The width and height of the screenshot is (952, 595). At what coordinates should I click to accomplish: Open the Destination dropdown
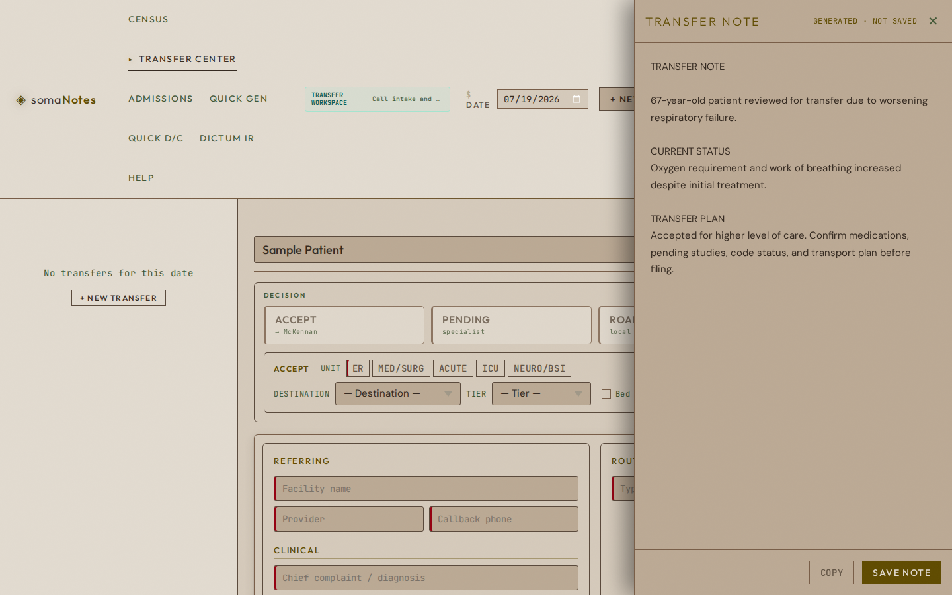[x=398, y=393]
